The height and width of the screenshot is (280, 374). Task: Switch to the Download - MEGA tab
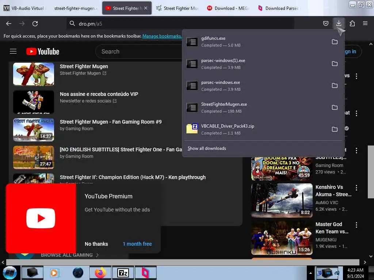(228, 8)
